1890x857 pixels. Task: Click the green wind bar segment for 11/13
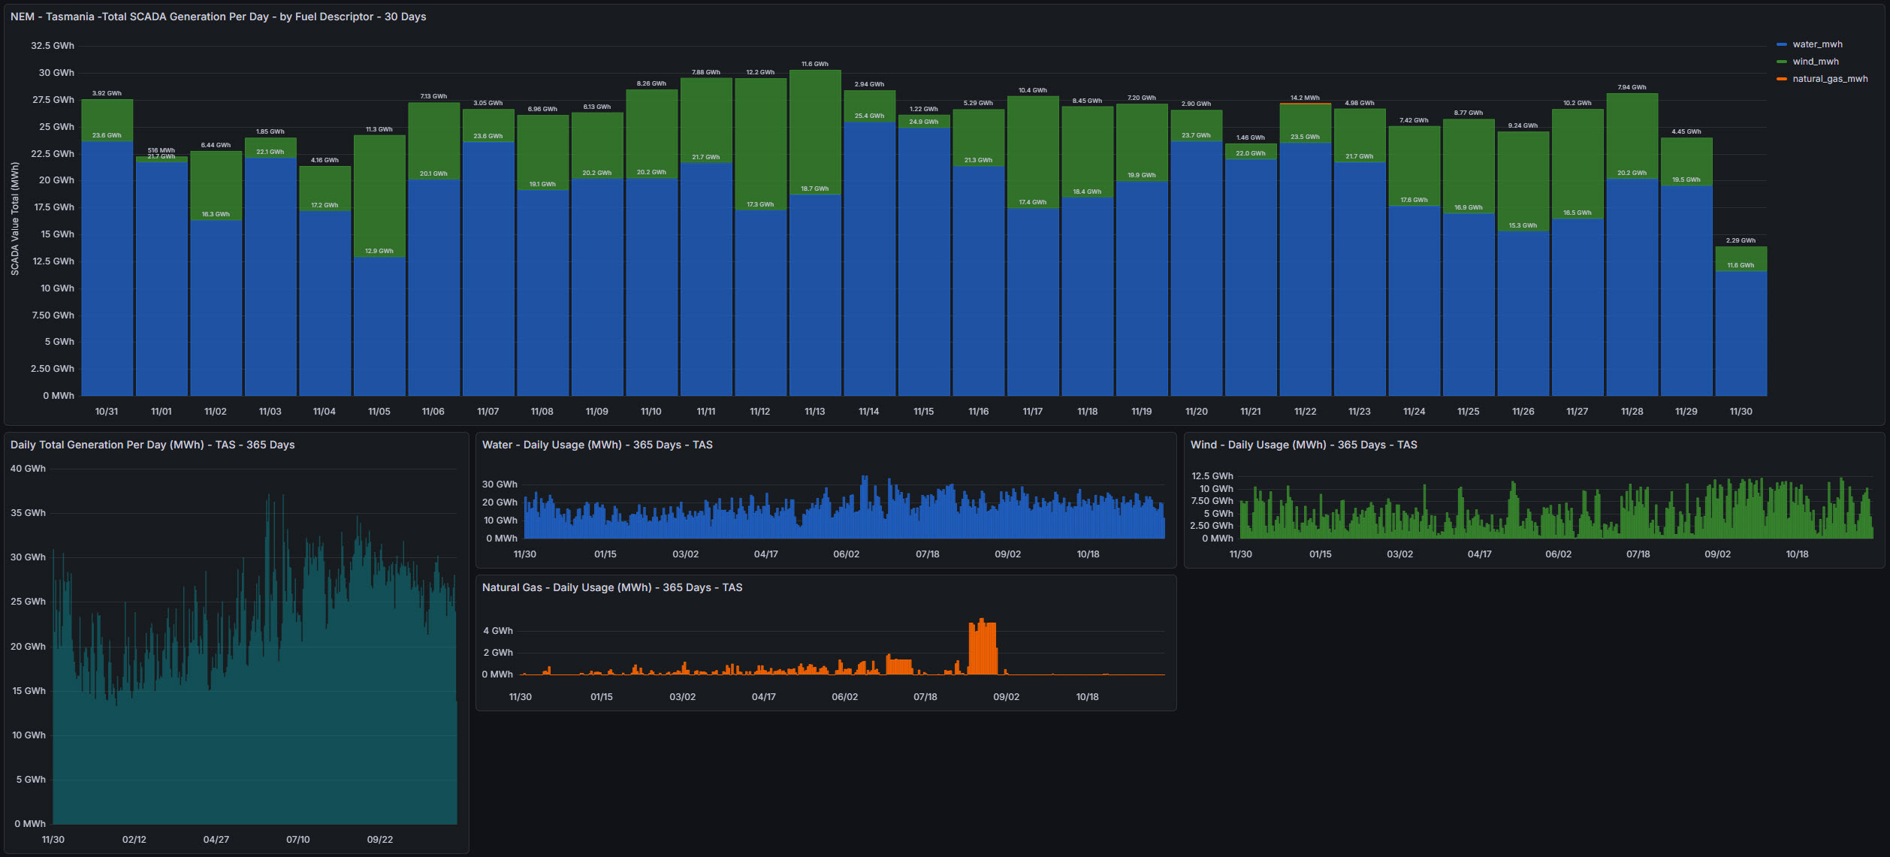click(815, 131)
